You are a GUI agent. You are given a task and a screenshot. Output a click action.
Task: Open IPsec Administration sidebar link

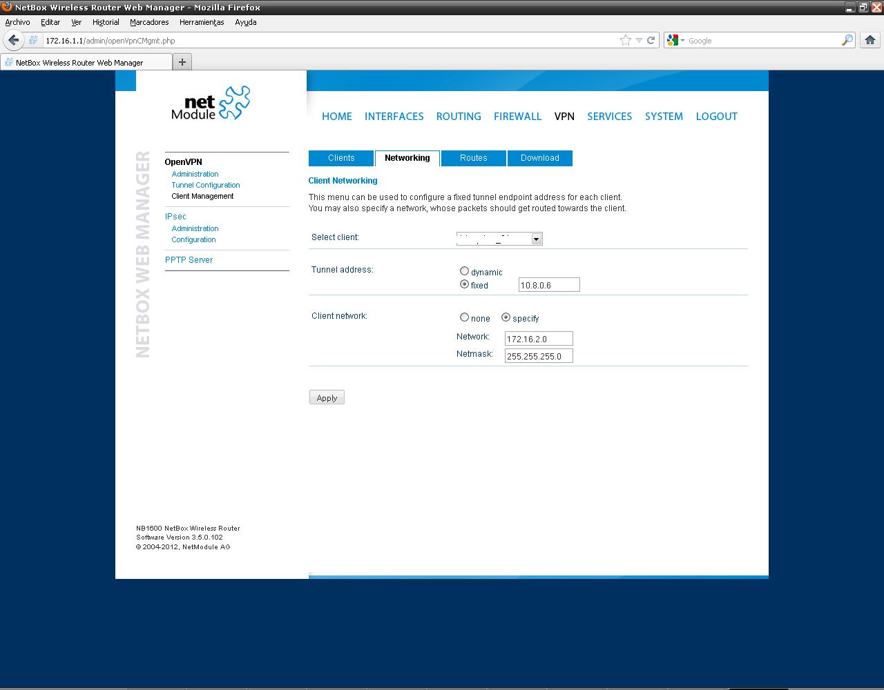195,228
